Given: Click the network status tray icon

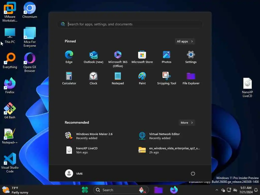Looking at the screenshot, I should point(229,190).
